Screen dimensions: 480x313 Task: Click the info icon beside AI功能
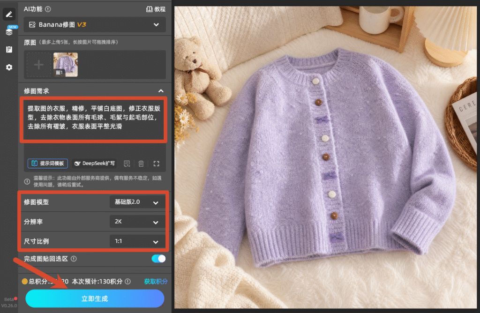(x=48, y=9)
